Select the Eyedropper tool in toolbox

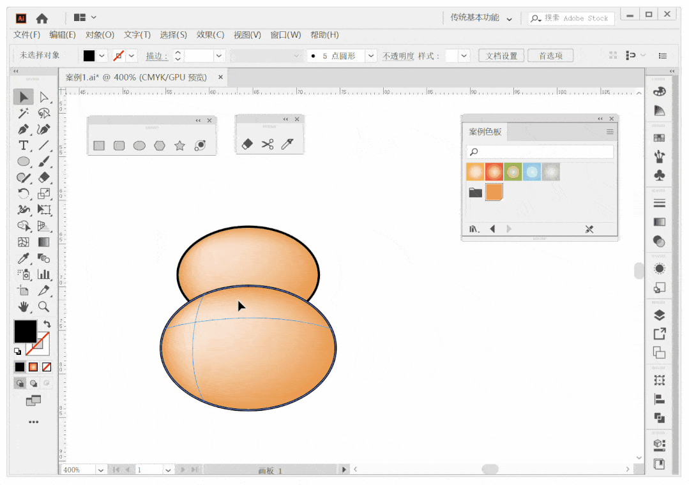[23, 258]
